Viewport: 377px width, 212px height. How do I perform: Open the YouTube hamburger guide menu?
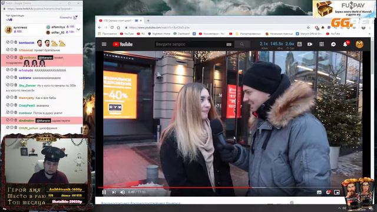(x=104, y=44)
